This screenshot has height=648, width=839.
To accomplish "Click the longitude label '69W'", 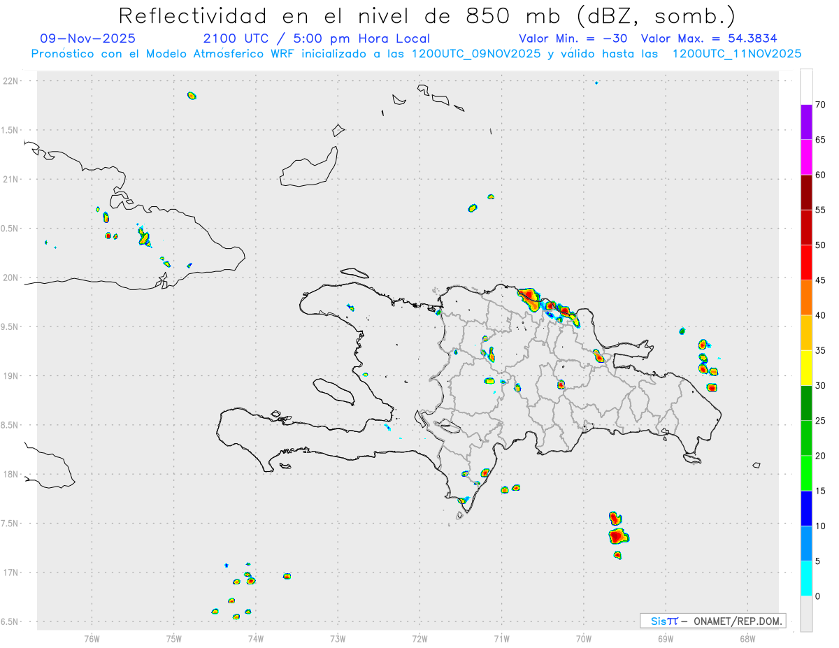I will click(x=665, y=638).
